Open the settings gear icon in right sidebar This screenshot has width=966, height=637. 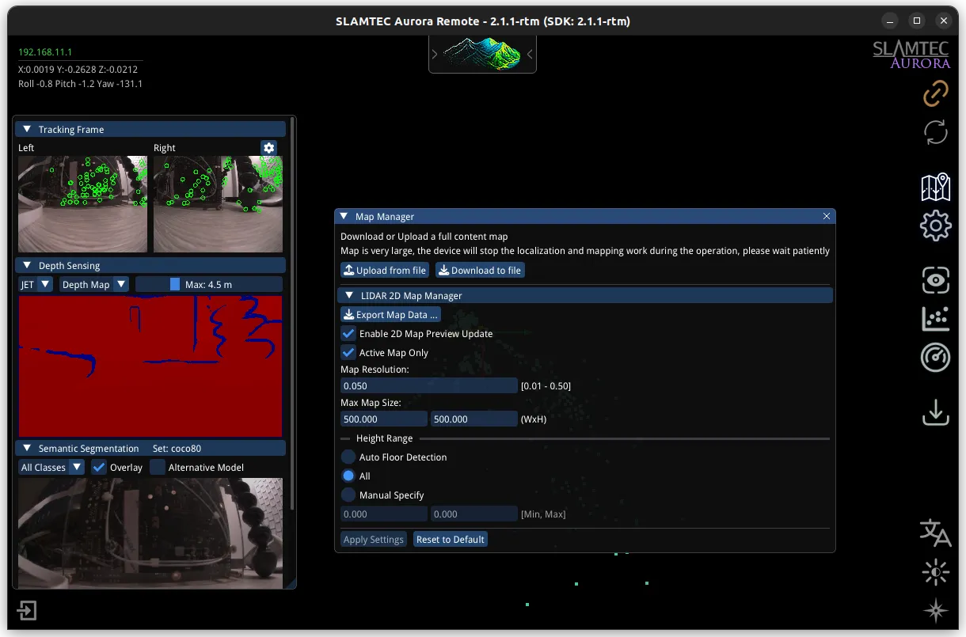pyautogui.click(x=936, y=226)
